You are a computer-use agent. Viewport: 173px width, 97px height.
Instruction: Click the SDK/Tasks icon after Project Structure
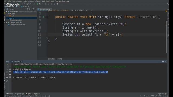tap(58, 4)
